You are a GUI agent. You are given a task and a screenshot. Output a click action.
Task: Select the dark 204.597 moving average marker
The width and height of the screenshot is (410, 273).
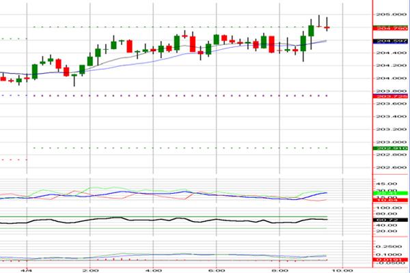point(390,41)
